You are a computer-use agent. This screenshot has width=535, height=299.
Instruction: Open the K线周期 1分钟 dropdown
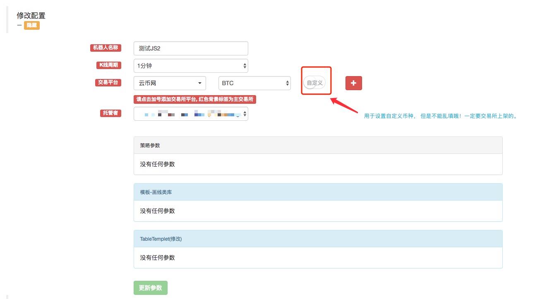tap(191, 66)
